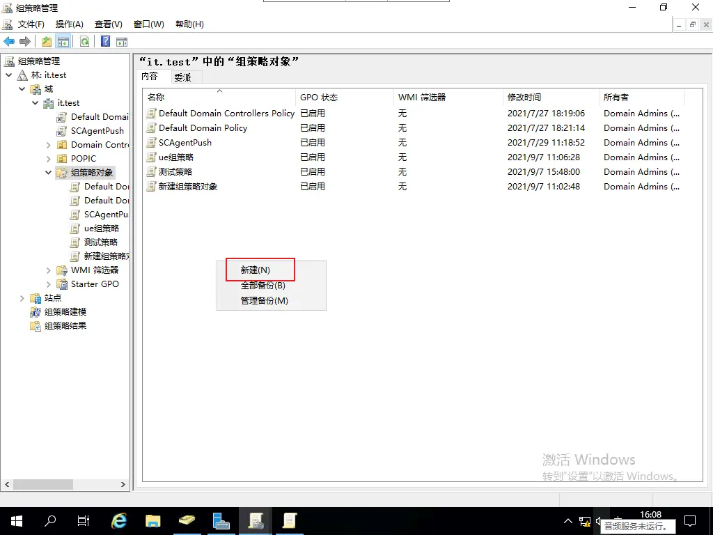Choose 新建(N) from the context menu
713x535 pixels.
[256, 270]
